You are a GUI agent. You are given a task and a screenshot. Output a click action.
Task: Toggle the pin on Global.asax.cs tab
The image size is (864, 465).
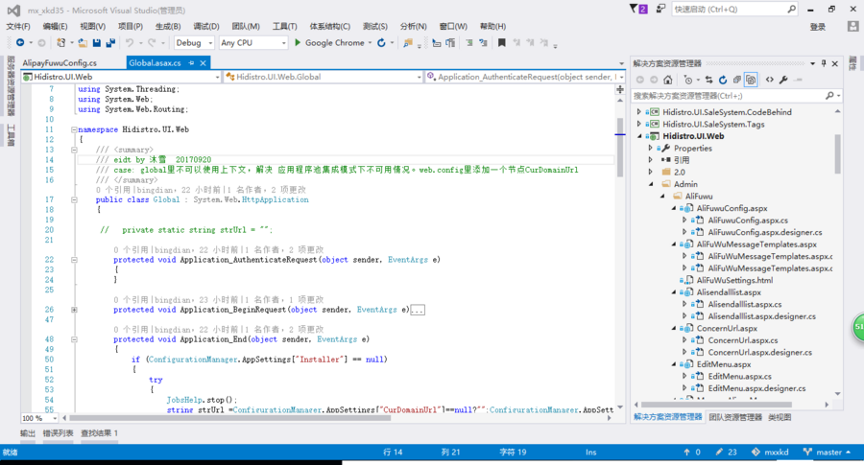[x=191, y=63]
